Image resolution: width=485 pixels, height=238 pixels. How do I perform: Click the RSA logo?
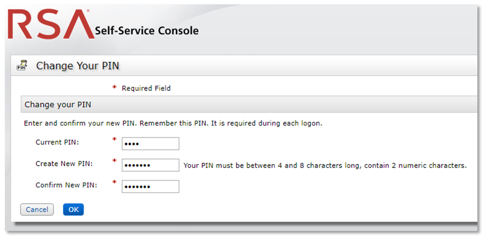click(49, 26)
